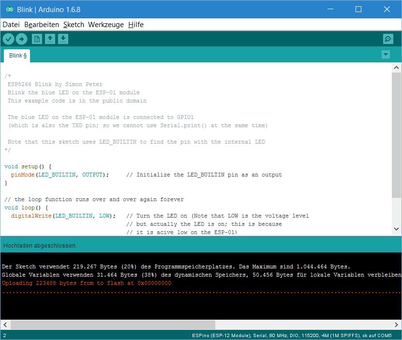
Task: Click 'Uploading 223408 bytes' console line
Action: (87, 283)
